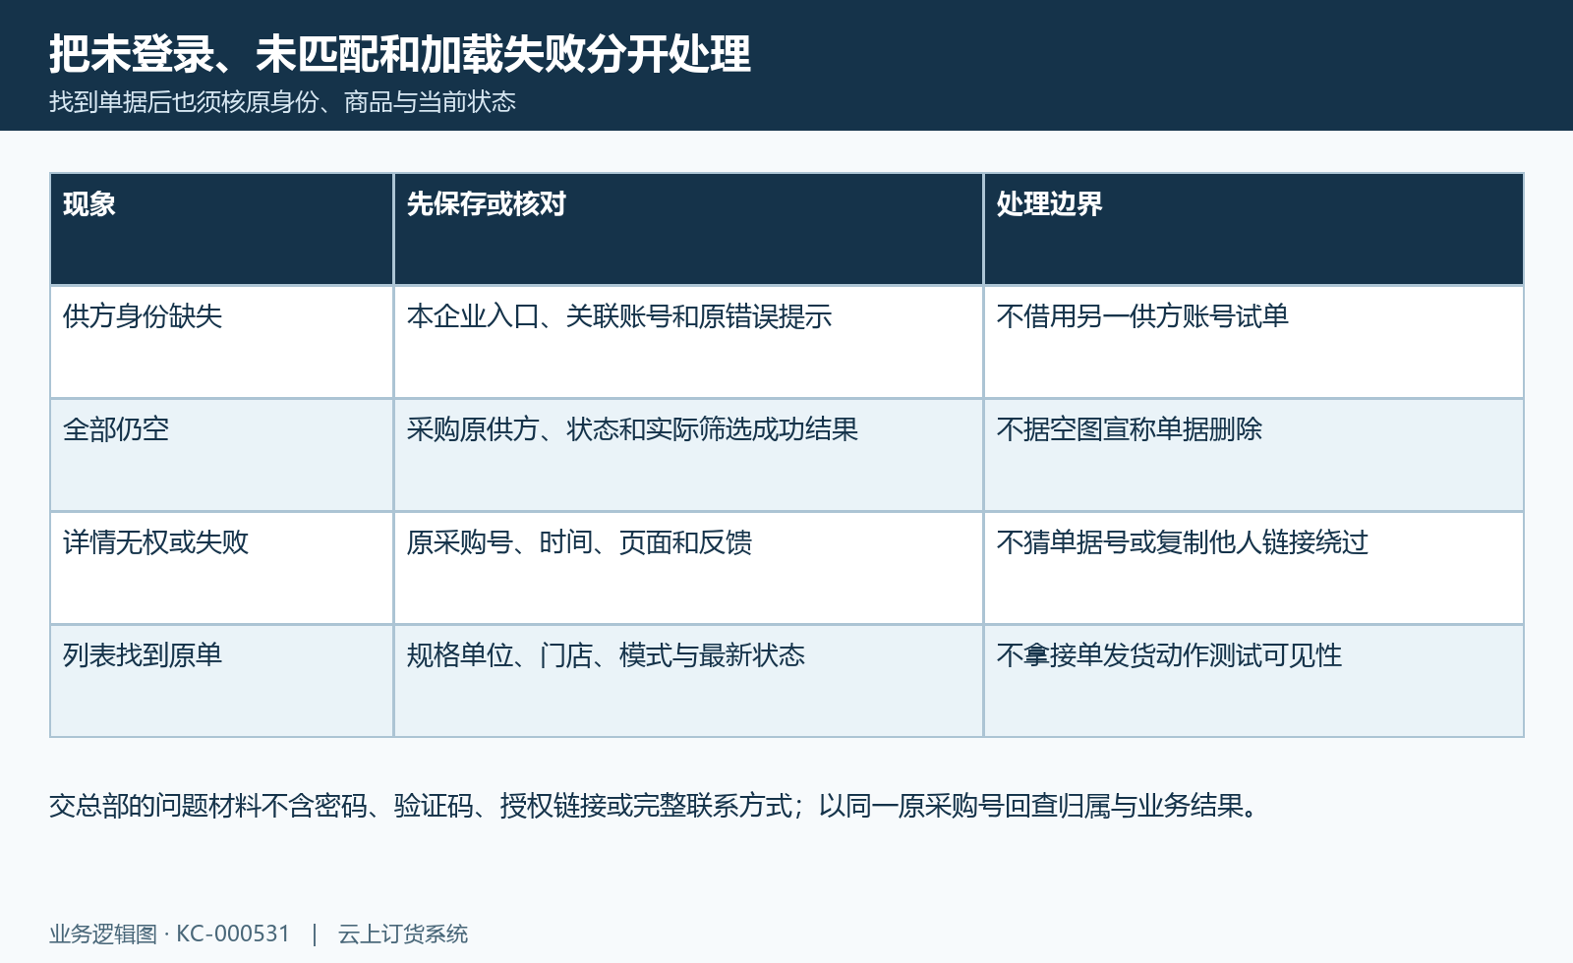
Task: Click the cell 采购原供方、状态和实际筛选成功结果
Action: (x=688, y=455)
